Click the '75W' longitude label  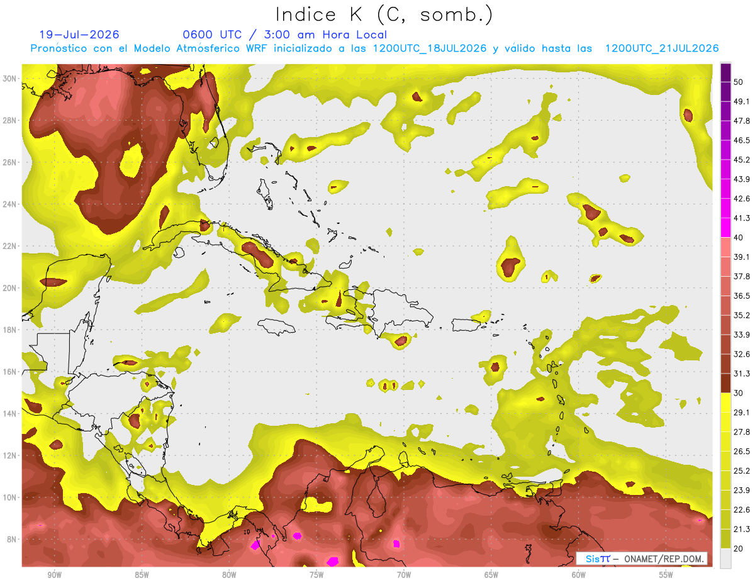click(x=316, y=575)
